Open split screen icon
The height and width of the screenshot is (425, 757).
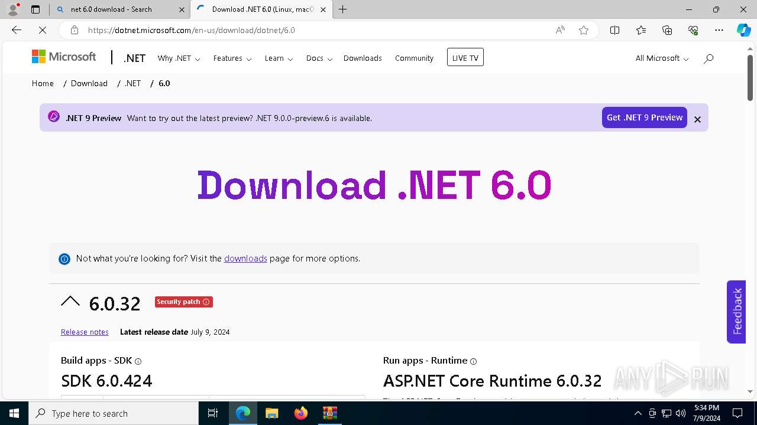point(614,30)
